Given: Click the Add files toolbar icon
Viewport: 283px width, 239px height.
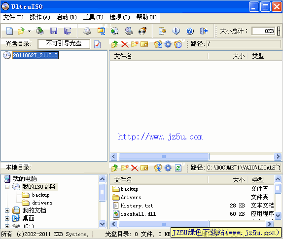Looking at the screenshot, I should click(x=162, y=31).
